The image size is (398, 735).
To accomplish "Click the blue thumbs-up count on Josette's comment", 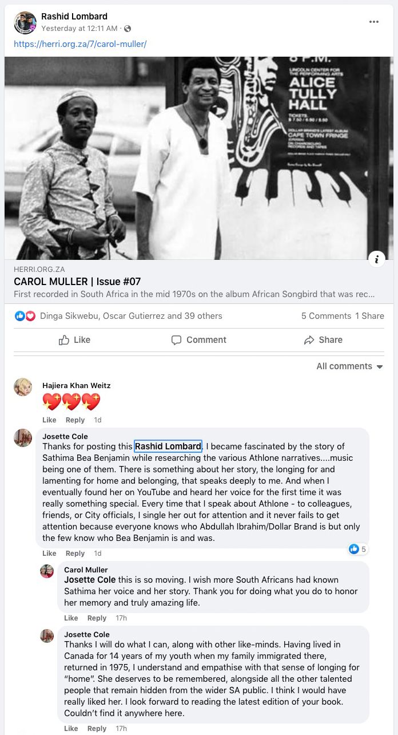I will tap(358, 549).
